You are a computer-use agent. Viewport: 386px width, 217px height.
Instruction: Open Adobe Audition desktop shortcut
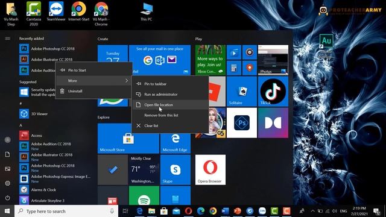[326, 46]
